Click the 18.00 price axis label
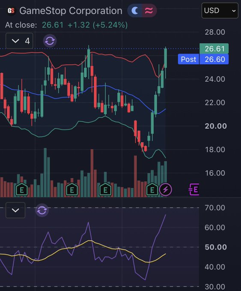241x291 pixels. (215, 150)
